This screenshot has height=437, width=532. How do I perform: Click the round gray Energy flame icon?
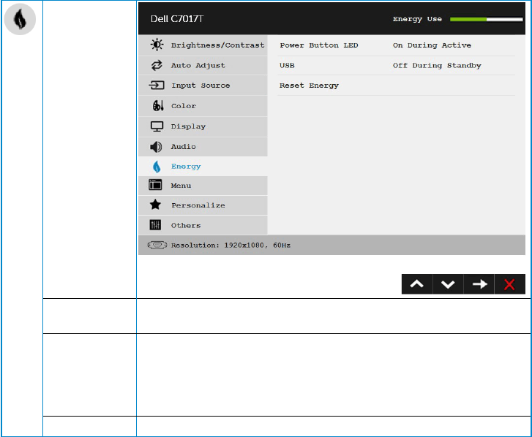pos(20,19)
